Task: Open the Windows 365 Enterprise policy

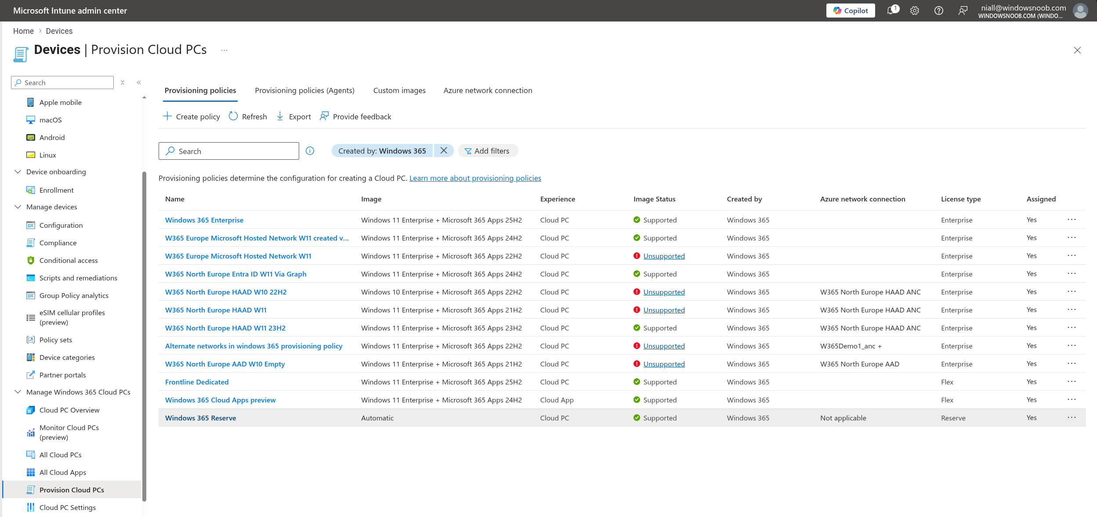Action: [x=204, y=220]
